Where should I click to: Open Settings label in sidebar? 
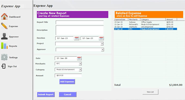13,57
